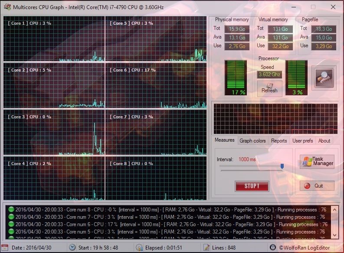The width and height of the screenshot is (344, 253).
Task: Launch Task Manager from its button
Action: [x=318, y=161]
